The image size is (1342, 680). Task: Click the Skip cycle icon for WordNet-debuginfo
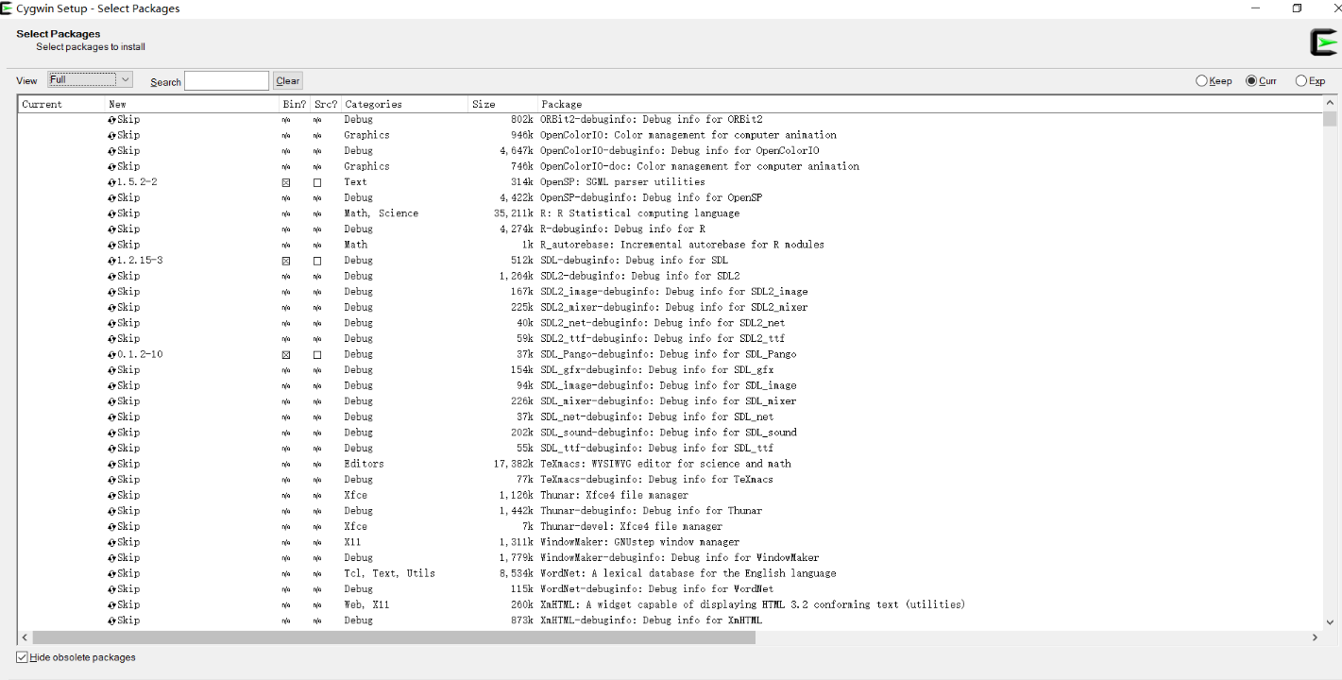pos(112,589)
